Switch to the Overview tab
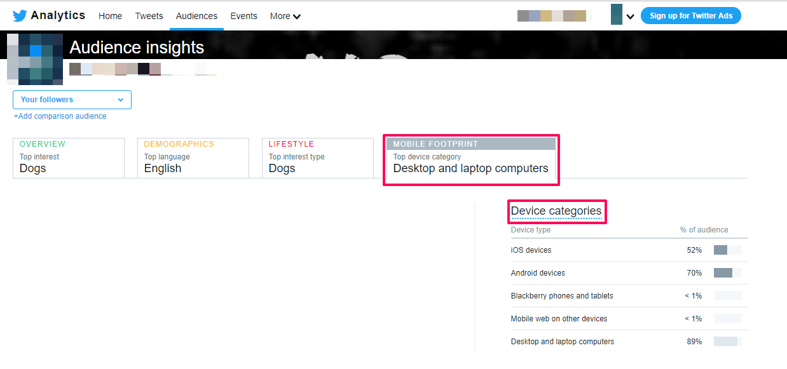787x369 pixels. (x=68, y=158)
